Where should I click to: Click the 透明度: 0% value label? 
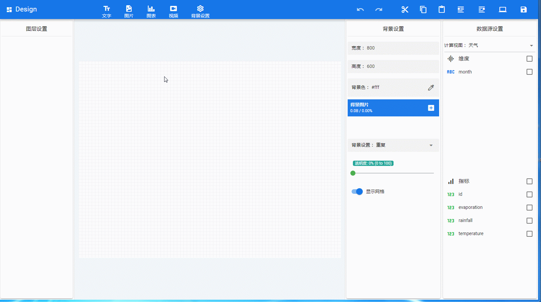pyautogui.click(x=373, y=163)
